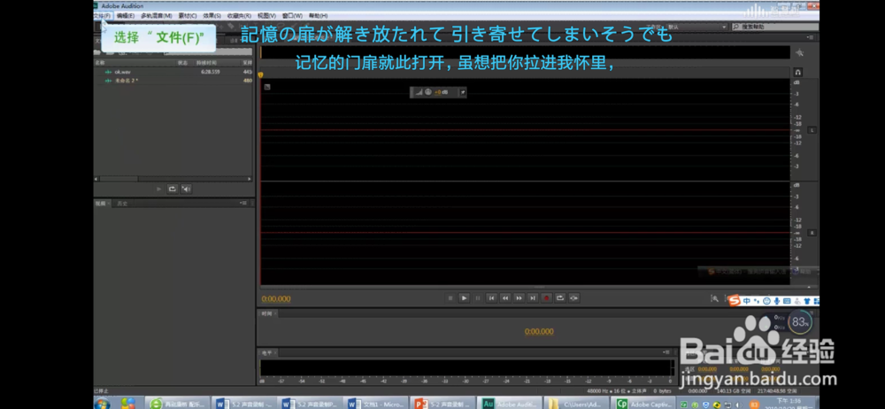Click the Rewind transport button
Viewport: 885px width, 409px height.
click(x=505, y=297)
